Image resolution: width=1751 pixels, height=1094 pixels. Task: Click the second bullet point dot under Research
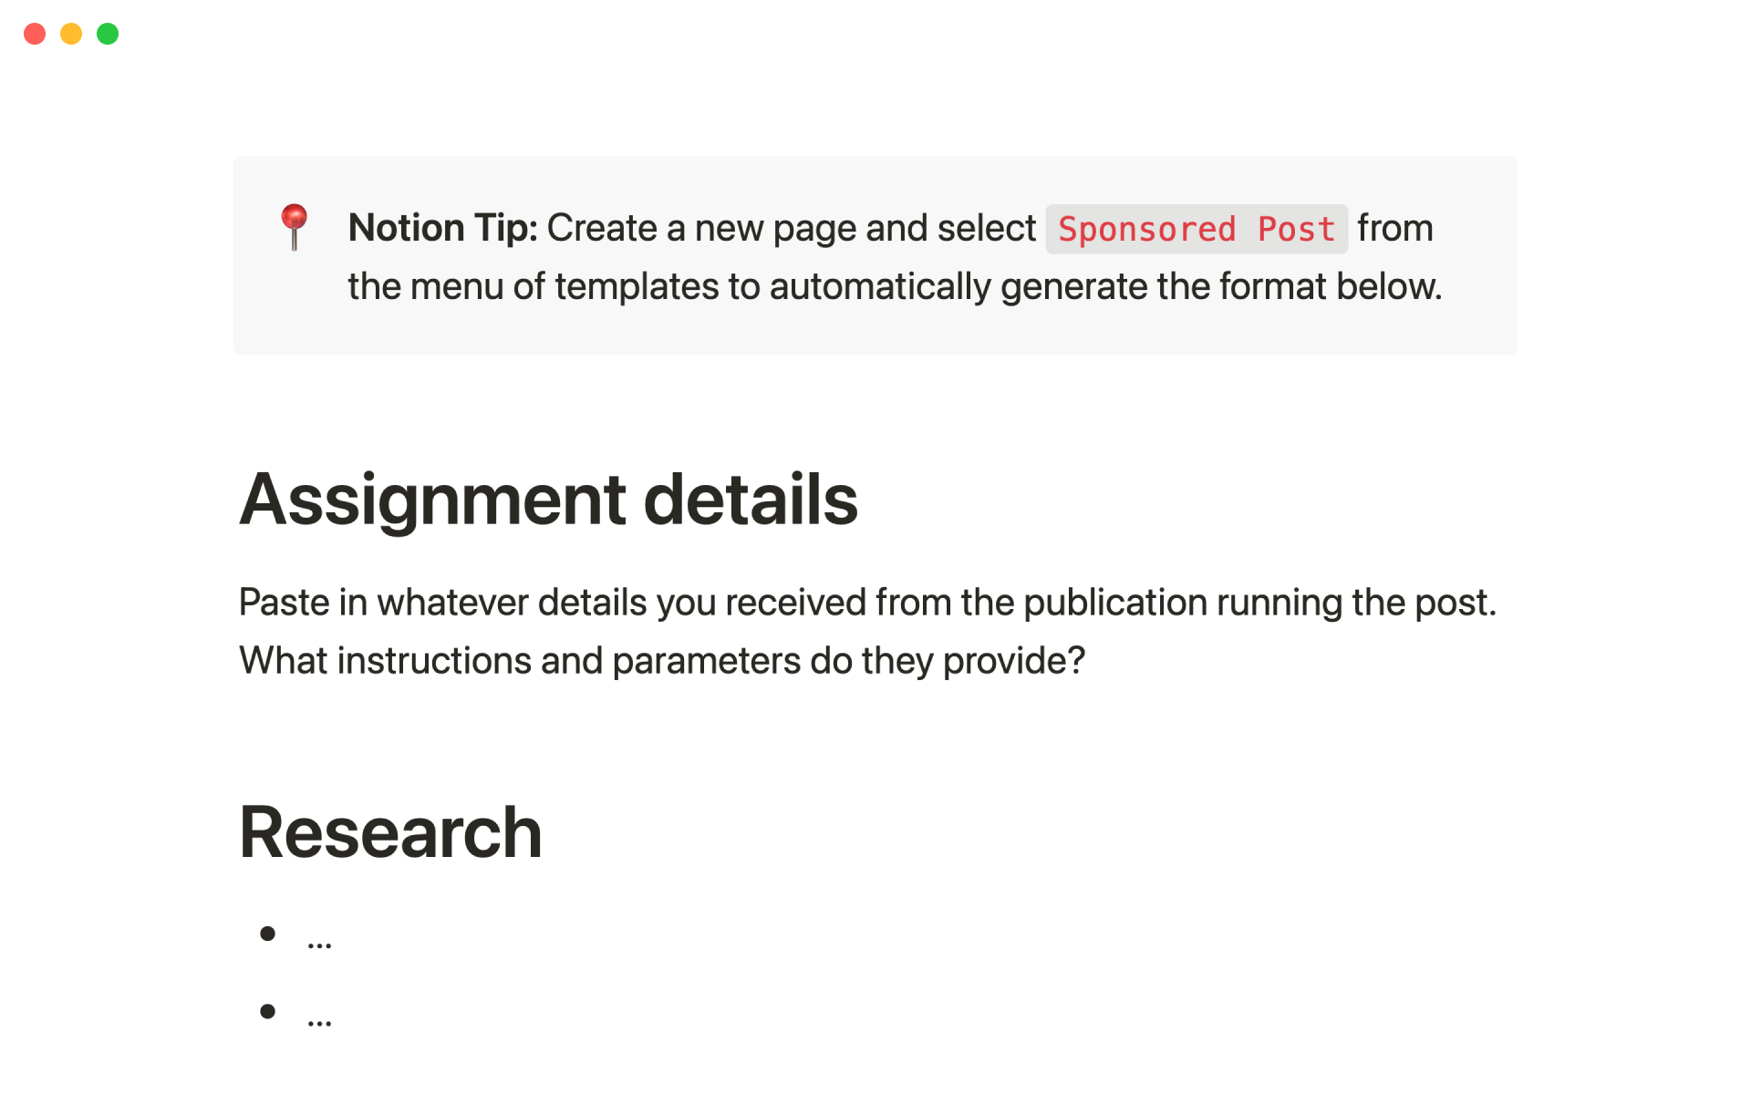tap(267, 1011)
